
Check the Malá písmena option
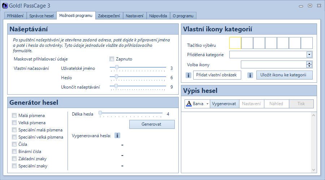[x=14, y=116]
